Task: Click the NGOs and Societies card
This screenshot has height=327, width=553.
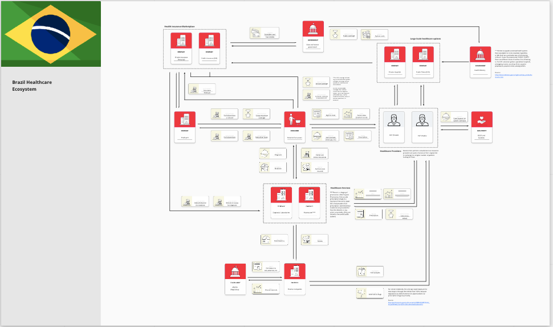Action: click(x=482, y=127)
